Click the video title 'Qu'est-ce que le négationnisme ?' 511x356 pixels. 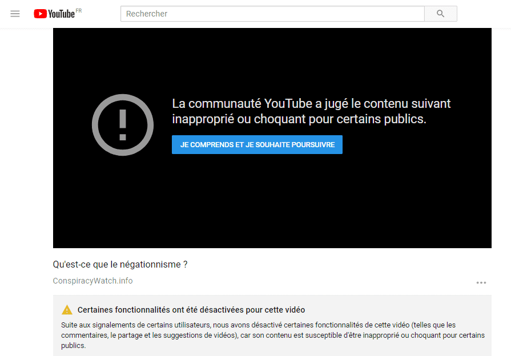coord(120,265)
